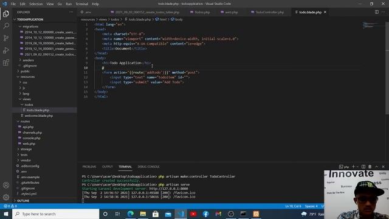
Task: Launch Microsoft Edge from the taskbar
Action: (x=130, y=214)
